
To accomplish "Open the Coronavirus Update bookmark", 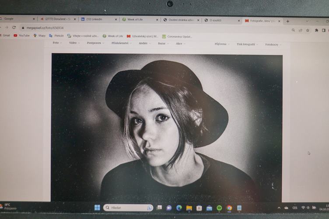I will (177, 36).
